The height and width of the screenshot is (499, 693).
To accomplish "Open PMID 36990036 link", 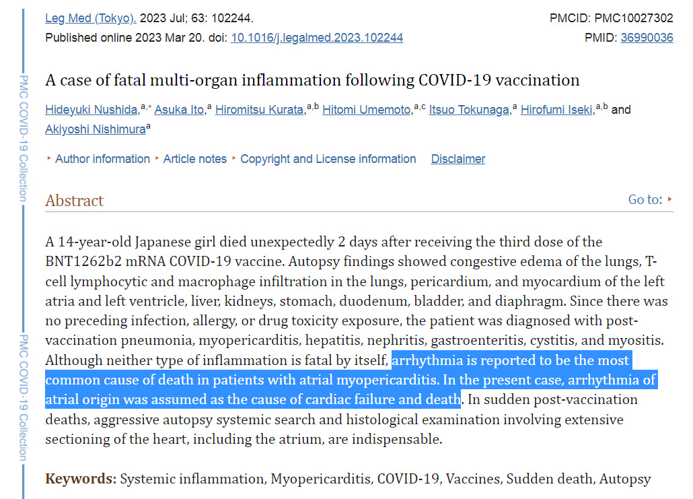I will (647, 38).
